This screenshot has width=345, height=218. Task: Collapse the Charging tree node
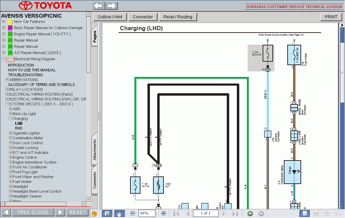pyautogui.click(x=10, y=119)
